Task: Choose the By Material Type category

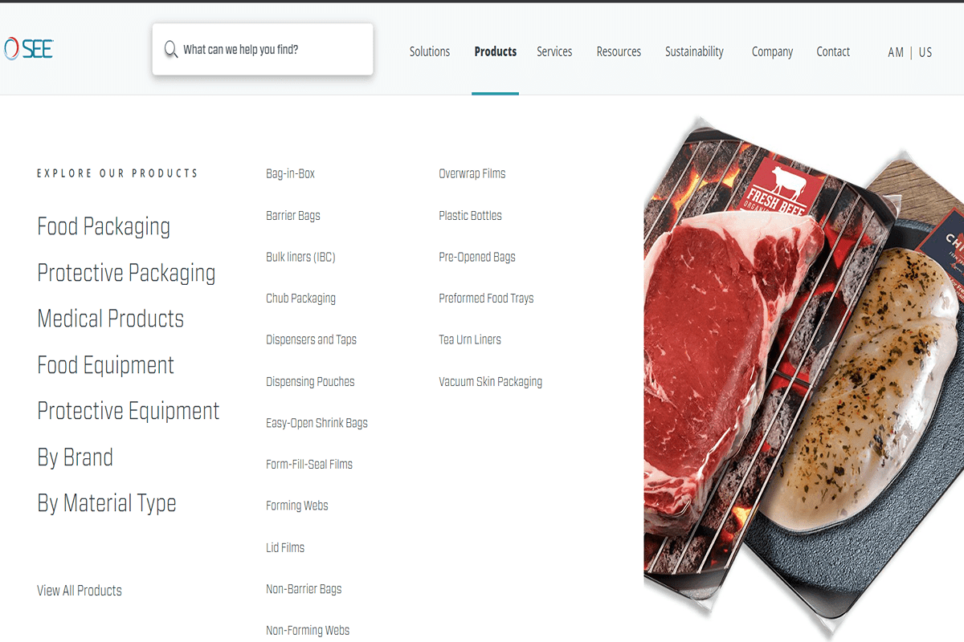Action: click(107, 503)
